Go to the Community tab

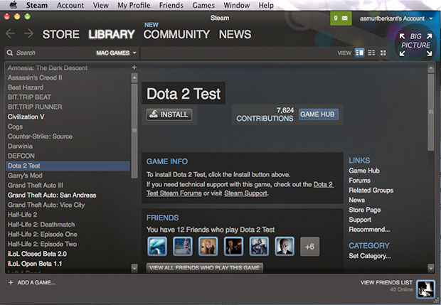176,34
